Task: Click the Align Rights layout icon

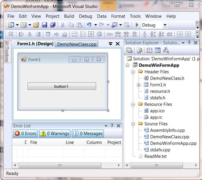Action: click(x=38, y=34)
